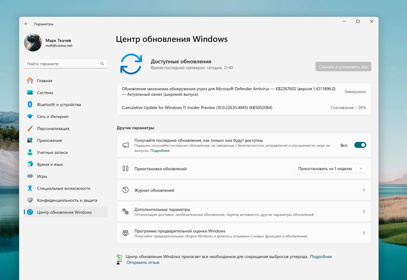The width and height of the screenshot is (407, 280).
Task: Select Учетные записи in sidebar
Action: (52, 152)
